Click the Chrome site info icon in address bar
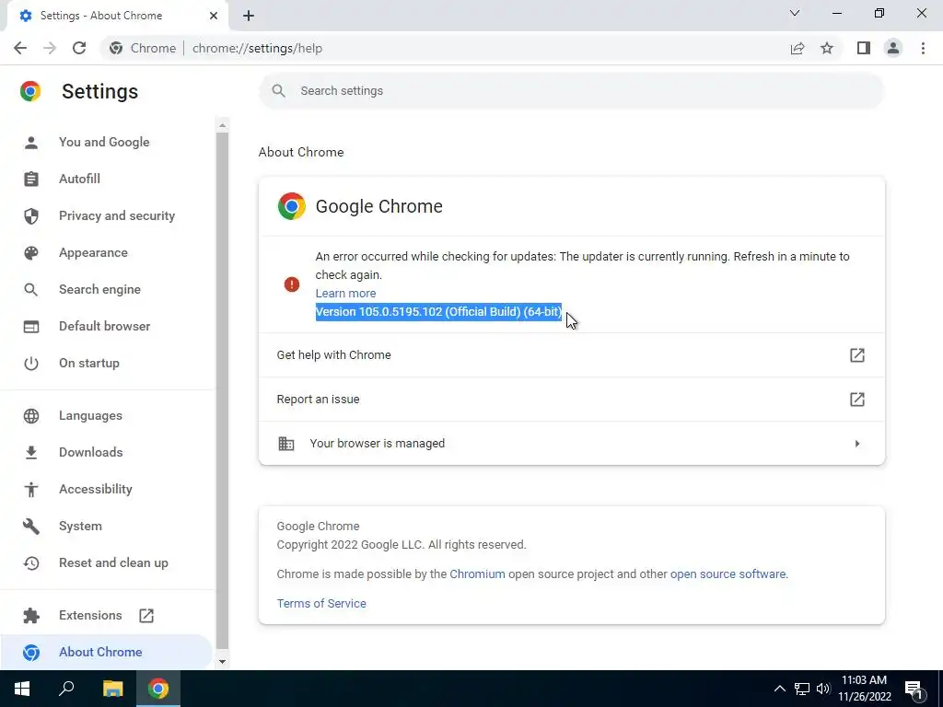Screen dimensions: 943x707 [x=116, y=48]
